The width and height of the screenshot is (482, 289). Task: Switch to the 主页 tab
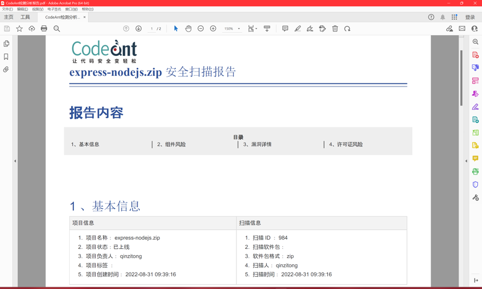coord(9,17)
